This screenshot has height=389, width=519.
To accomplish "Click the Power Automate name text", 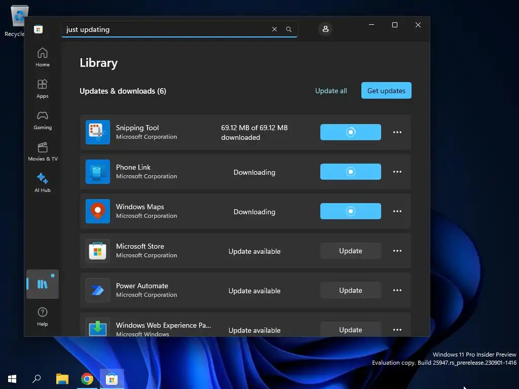I will click(142, 286).
